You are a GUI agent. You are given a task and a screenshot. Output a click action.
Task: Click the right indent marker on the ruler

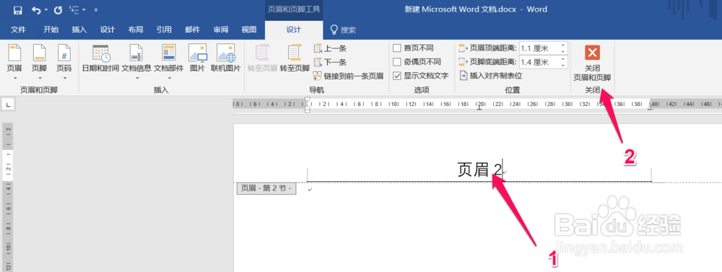[x=651, y=108]
